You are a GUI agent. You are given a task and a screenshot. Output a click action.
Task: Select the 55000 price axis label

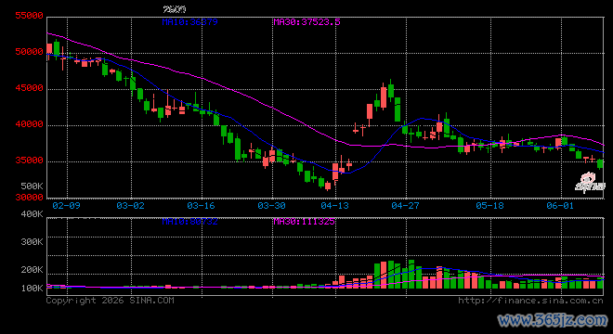29,16
